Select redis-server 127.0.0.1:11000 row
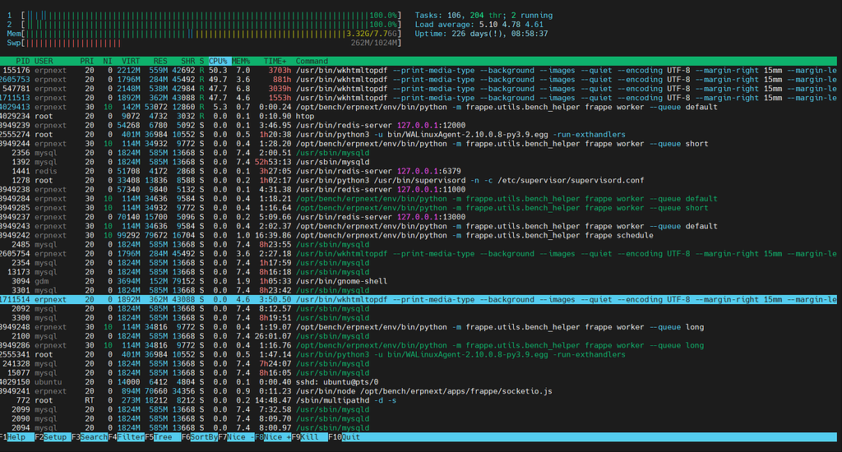Image resolution: width=842 pixels, height=452 pixels. [x=419, y=190]
